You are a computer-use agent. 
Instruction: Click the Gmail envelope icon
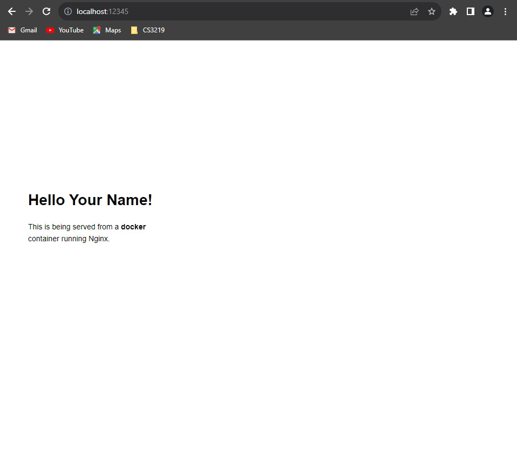11,30
